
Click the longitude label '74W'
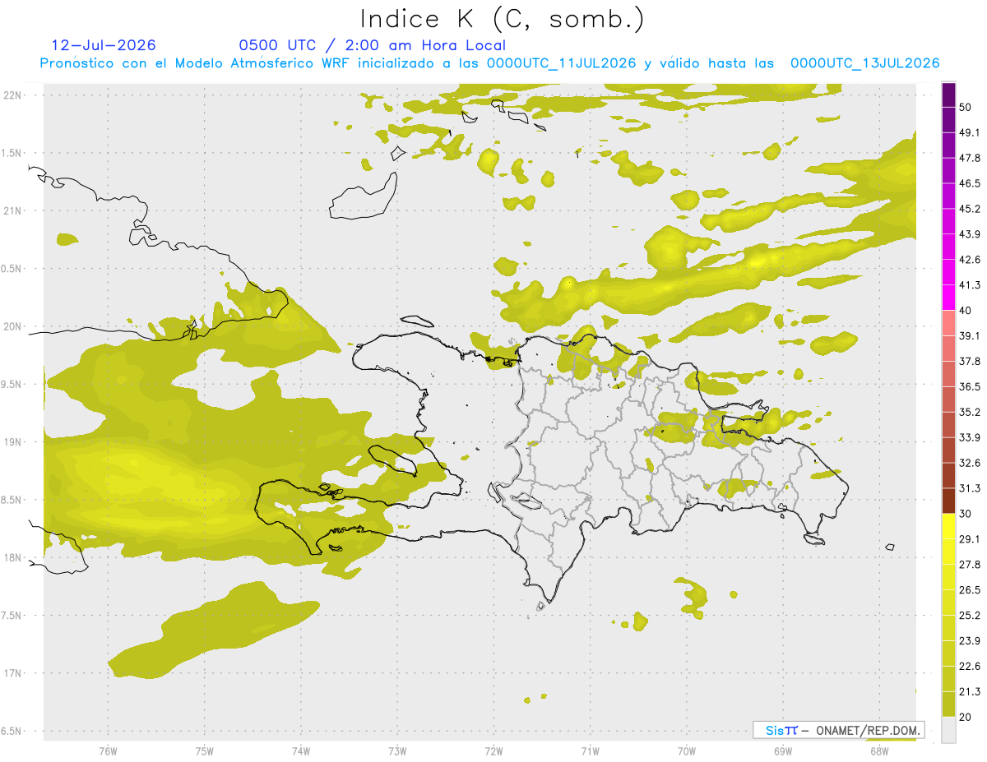(x=301, y=751)
